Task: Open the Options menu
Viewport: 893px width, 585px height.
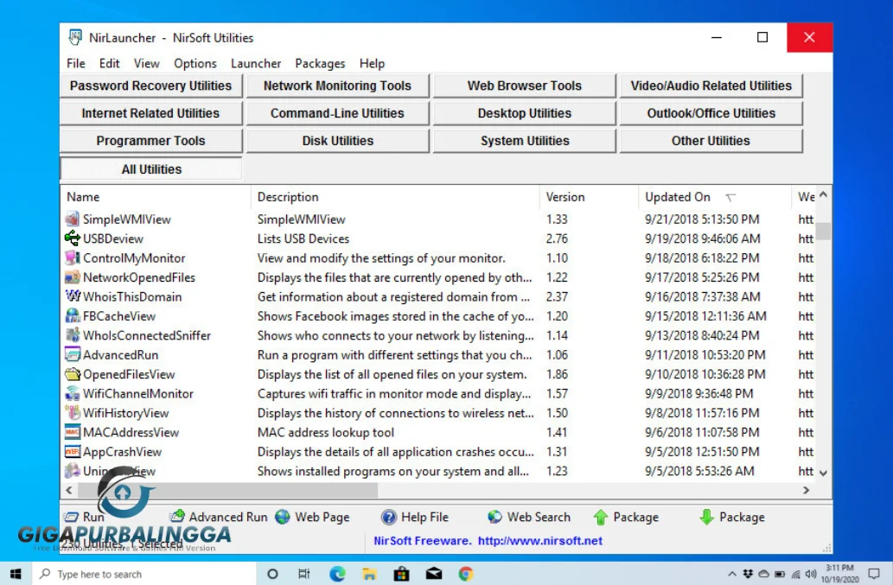Action: point(195,63)
